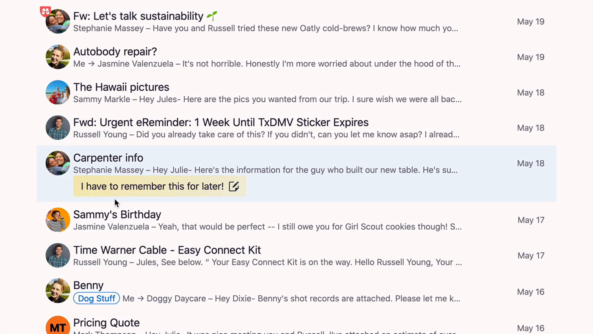This screenshot has height=334, width=593.
Task: Click the Sammy's Birthday sender avatar
Action: click(x=58, y=220)
